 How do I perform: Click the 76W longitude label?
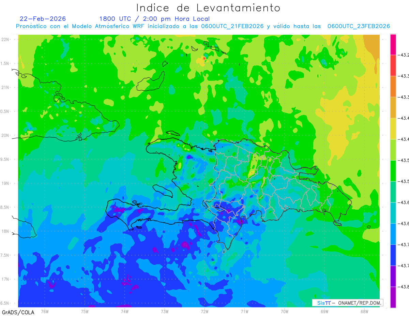tap(45, 312)
